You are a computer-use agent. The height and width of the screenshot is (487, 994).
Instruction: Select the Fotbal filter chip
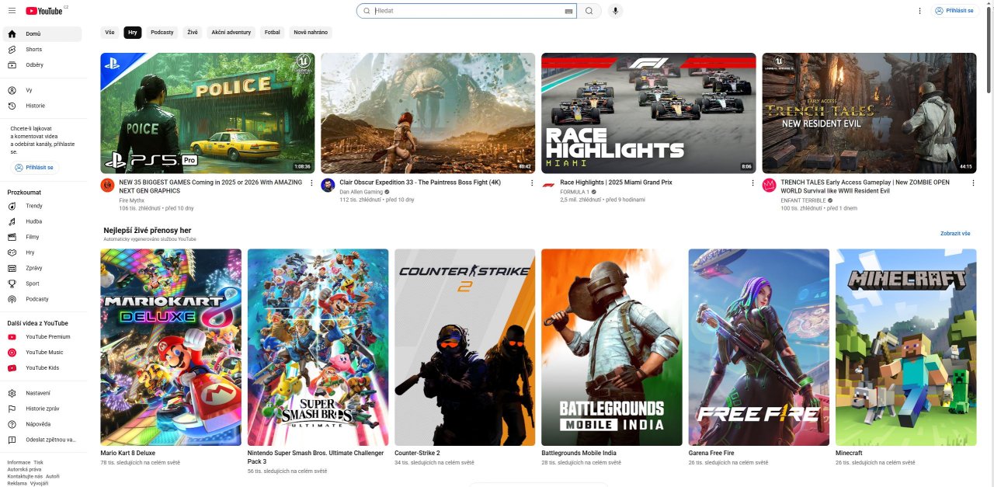272,33
